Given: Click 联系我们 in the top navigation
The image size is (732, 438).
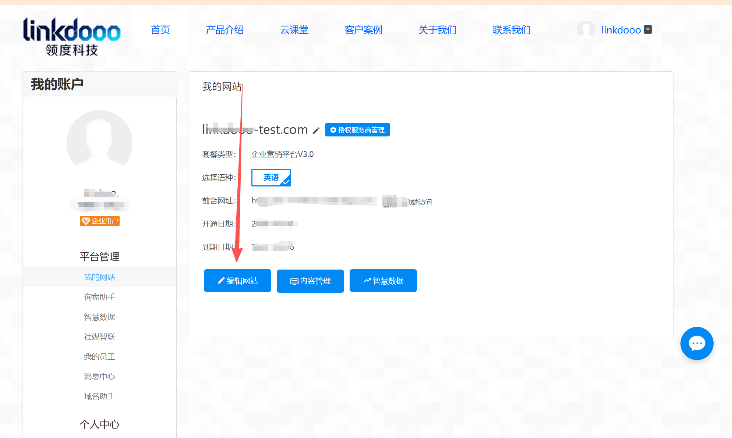Looking at the screenshot, I should click(x=511, y=30).
